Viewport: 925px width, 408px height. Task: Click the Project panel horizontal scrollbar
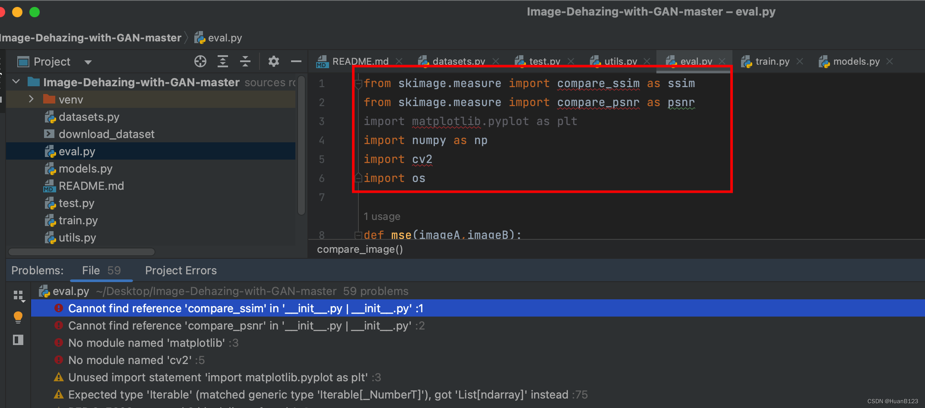pos(82,251)
